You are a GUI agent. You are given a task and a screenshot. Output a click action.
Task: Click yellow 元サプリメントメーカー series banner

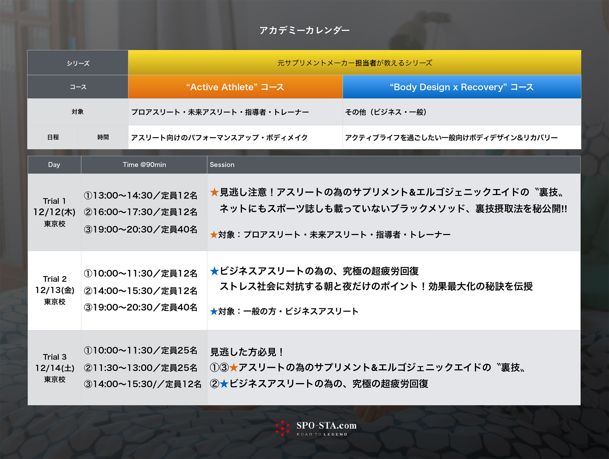[354, 63]
